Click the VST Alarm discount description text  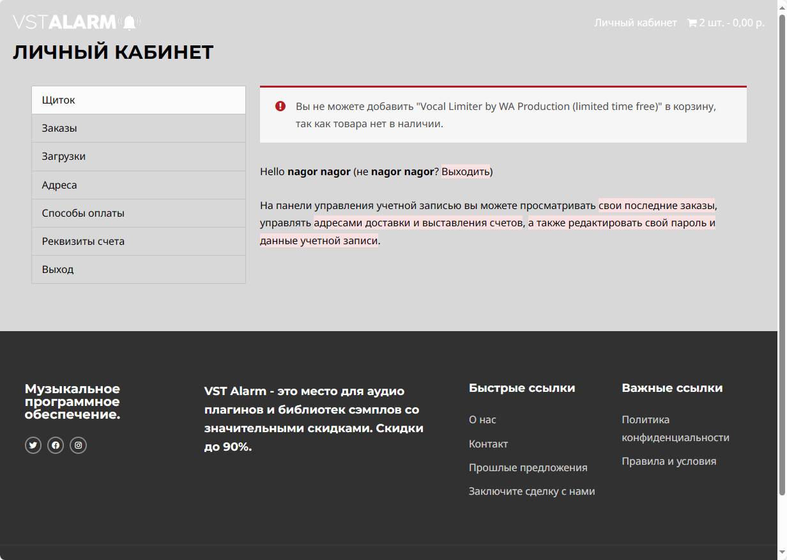point(314,419)
